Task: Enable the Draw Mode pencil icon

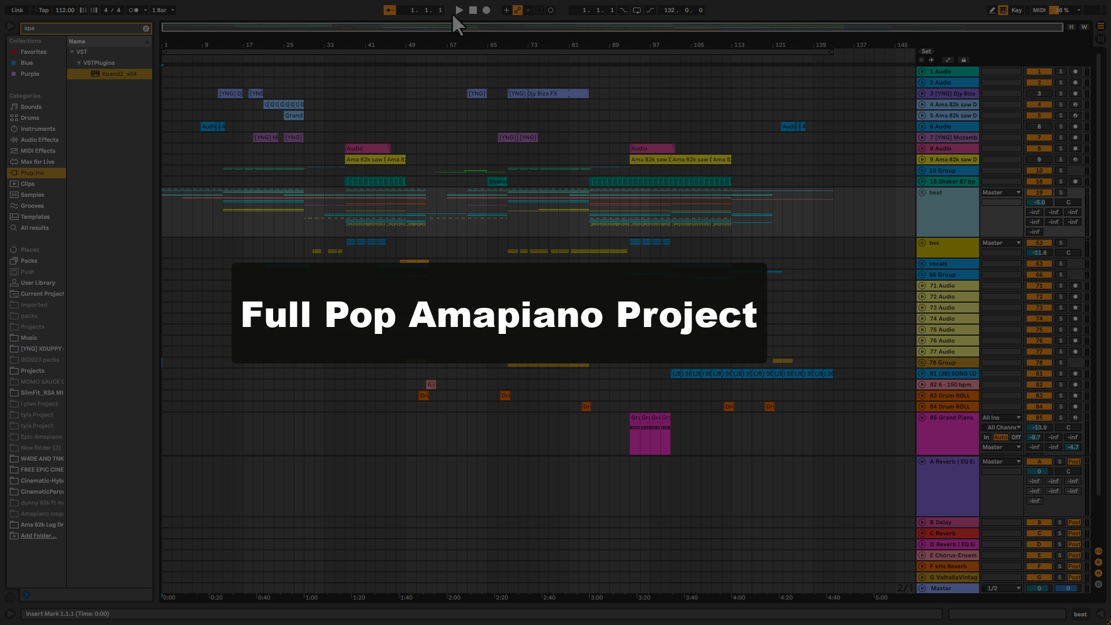Action: (x=992, y=10)
